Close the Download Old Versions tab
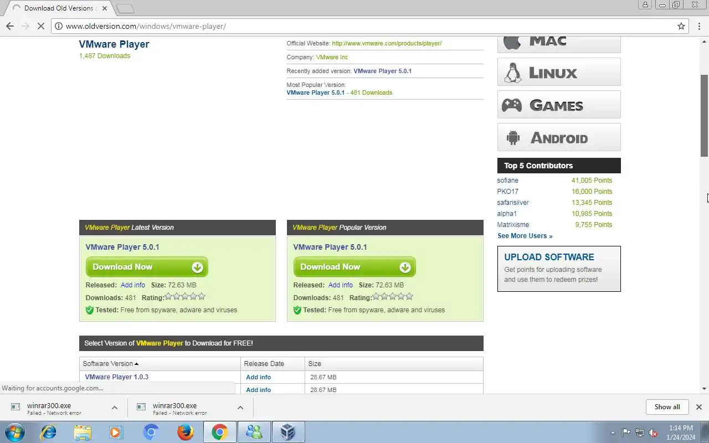The height and width of the screenshot is (443, 709). pos(105,8)
